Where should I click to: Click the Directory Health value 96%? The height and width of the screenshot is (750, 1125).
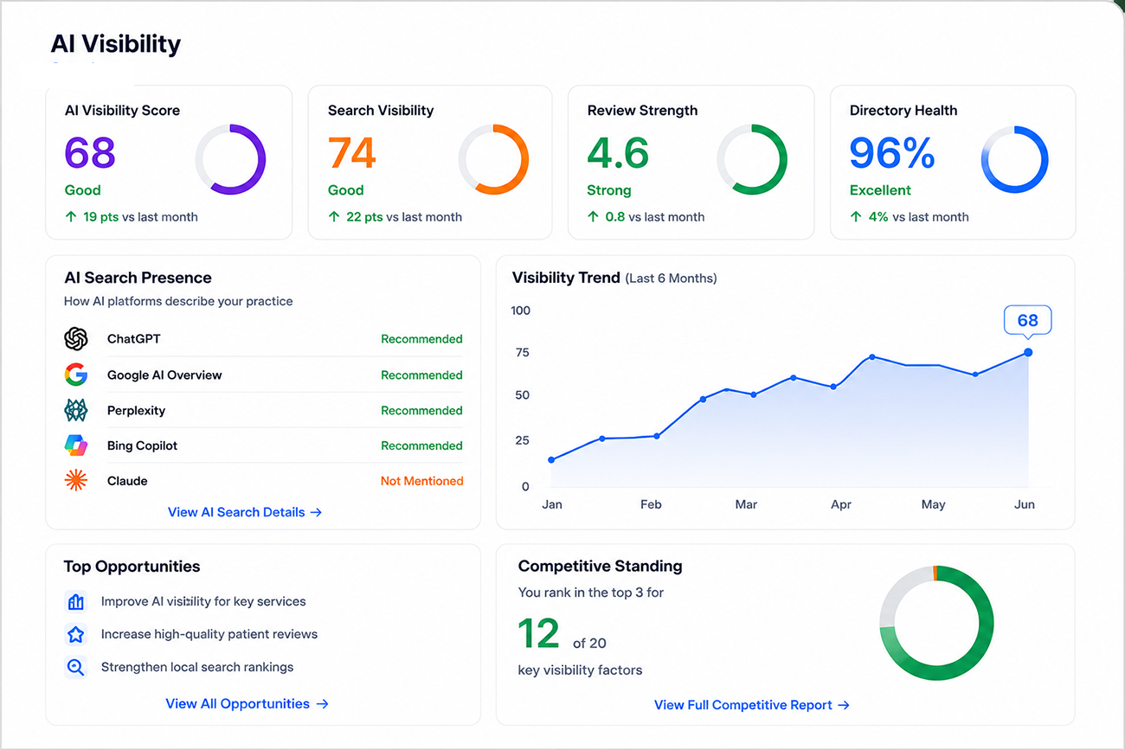(892, 153)
